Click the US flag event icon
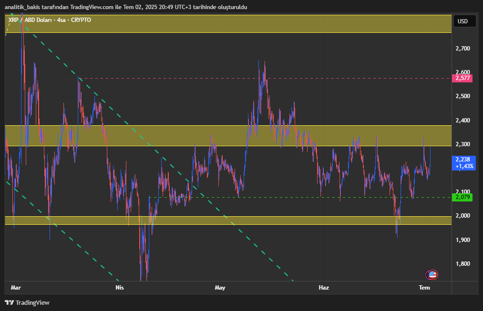The image size is (483, 311). coord(433,275)
